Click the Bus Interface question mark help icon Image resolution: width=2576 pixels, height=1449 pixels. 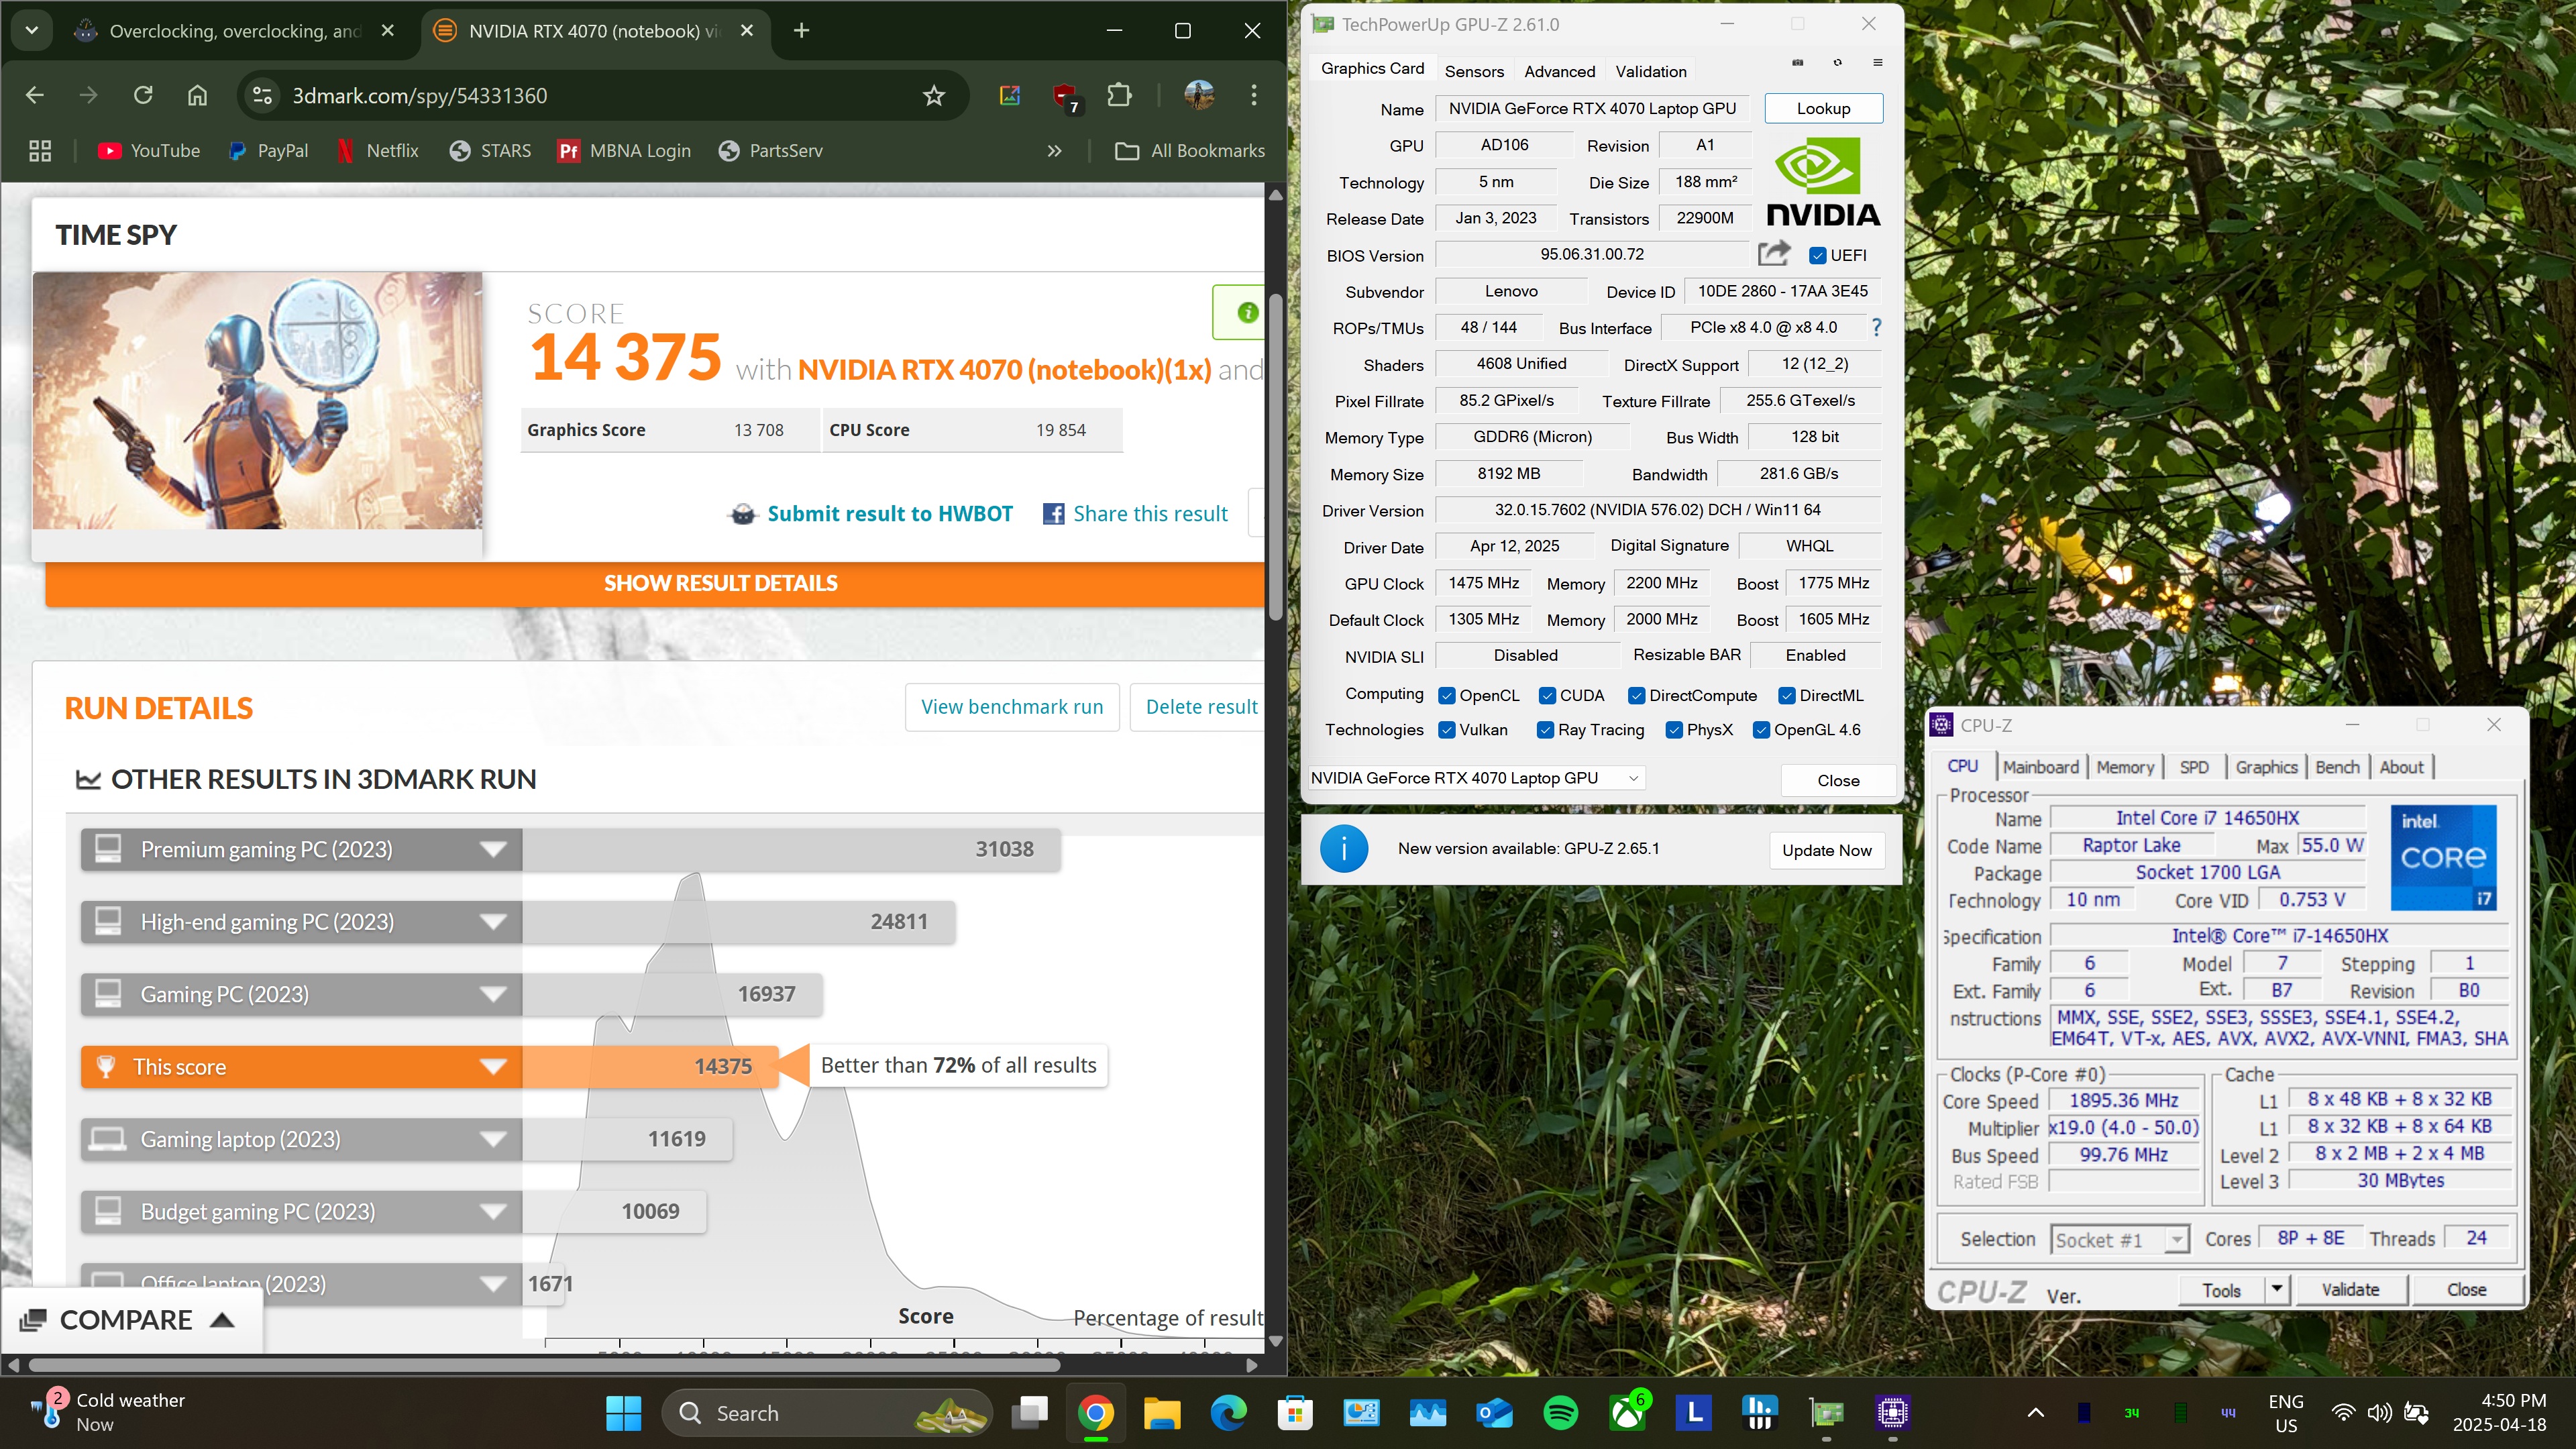pyautogui.click(x=1876, y=327)
